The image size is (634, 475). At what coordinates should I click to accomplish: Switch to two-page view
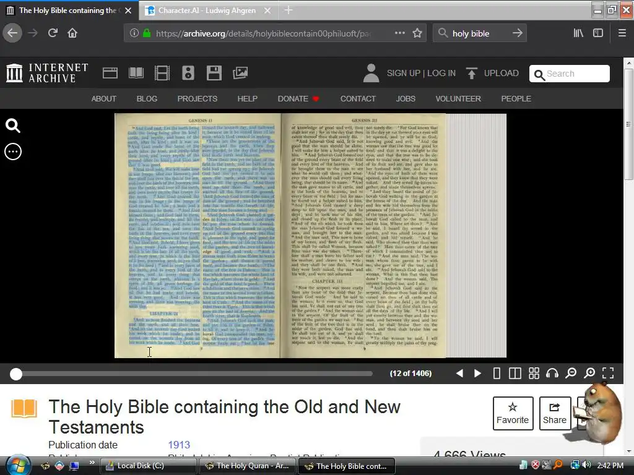(515, 373)
